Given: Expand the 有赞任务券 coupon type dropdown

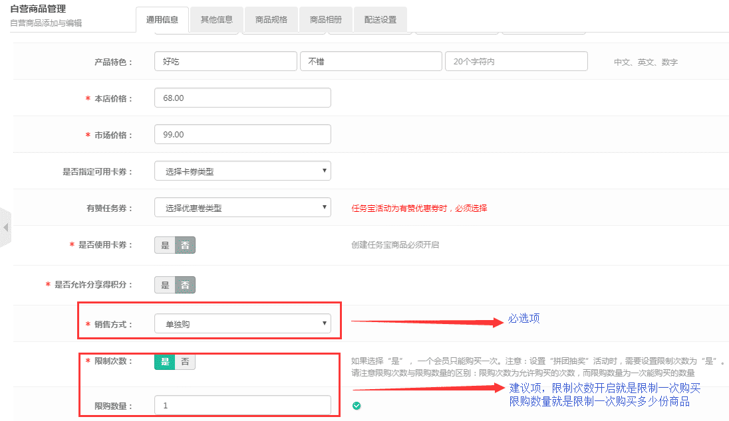Looking at the screenshot, I should pyautogui.click(x=242, y=208).
